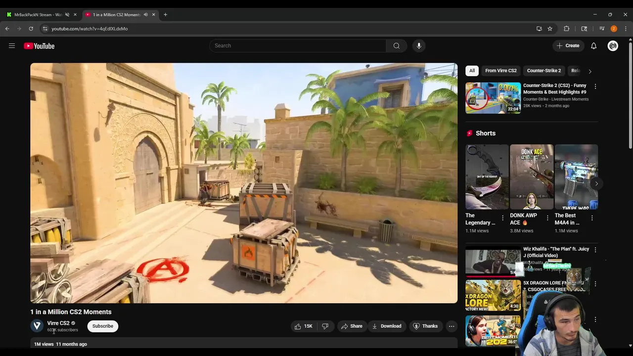
Task: Download the video
Action: click(x=387, y=326)
